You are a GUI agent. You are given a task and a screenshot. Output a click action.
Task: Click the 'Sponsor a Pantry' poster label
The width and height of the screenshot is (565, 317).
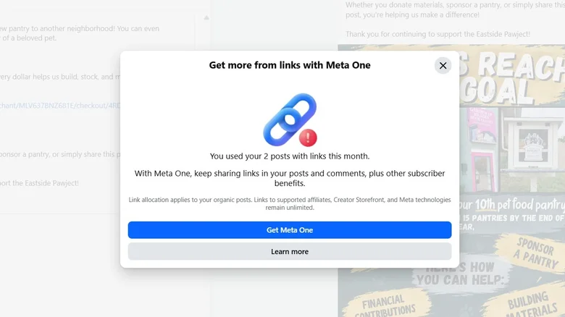[x=536, y=253]
